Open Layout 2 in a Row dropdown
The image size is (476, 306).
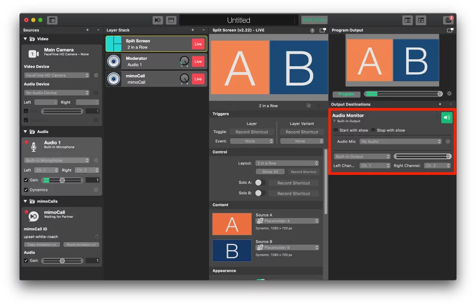click(287, 163)
